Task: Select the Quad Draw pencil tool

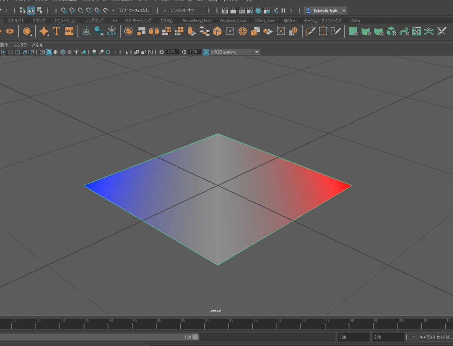Action: pos(336,31)
